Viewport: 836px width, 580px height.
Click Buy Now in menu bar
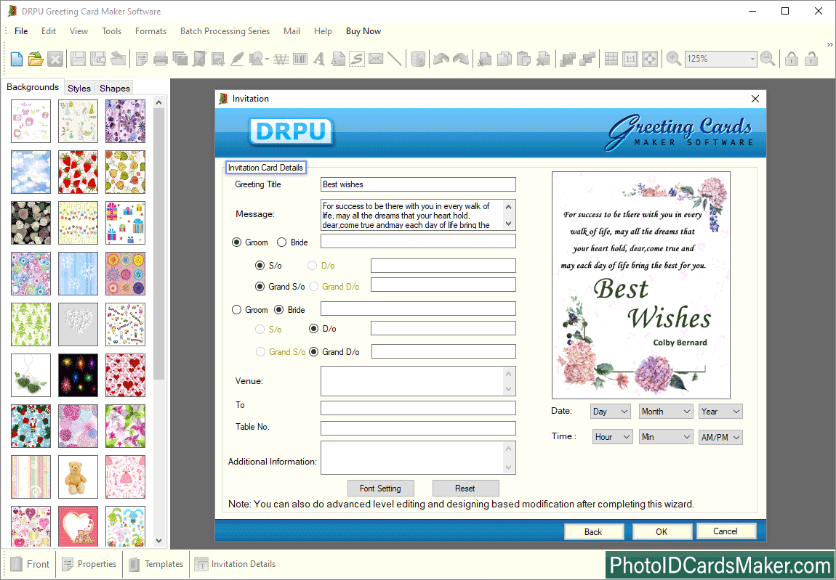coord(363,31)
